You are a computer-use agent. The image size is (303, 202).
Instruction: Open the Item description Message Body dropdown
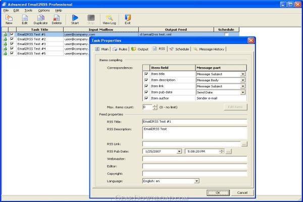pos(243,80)
